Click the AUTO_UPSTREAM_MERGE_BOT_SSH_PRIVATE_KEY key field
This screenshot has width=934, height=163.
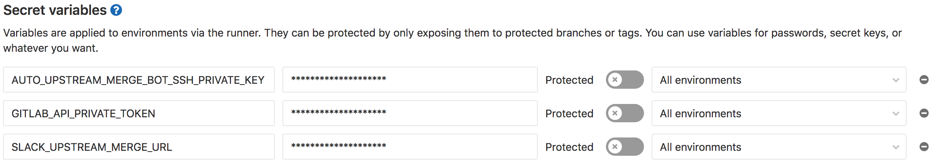pos(139,80)
